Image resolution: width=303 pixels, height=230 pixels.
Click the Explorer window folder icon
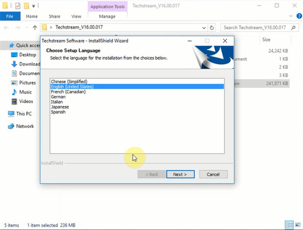(5, 6)
